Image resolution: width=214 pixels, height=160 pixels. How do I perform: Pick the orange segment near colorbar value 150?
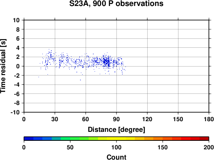click(163, 139)
